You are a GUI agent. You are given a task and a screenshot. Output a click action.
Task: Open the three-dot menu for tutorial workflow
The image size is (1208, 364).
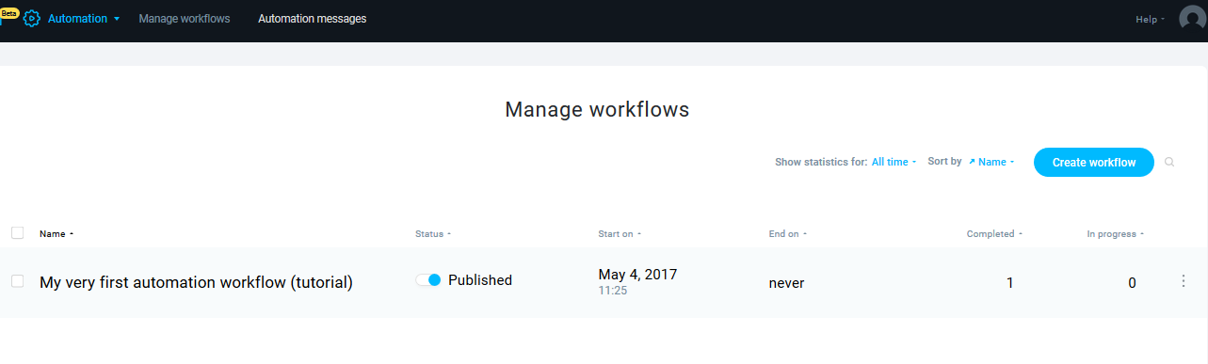click(x=1184, y=281)
